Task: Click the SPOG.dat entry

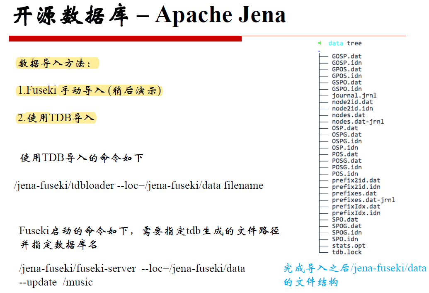Action: [347, 226]
